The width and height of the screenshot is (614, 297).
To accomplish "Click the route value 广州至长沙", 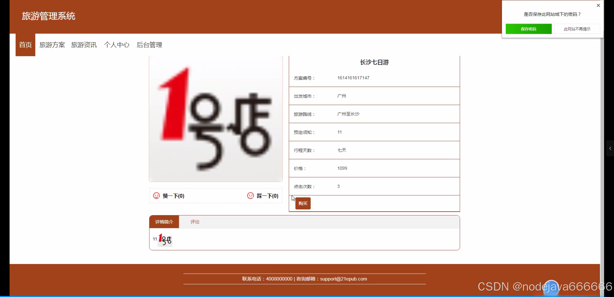I will 348,114.
